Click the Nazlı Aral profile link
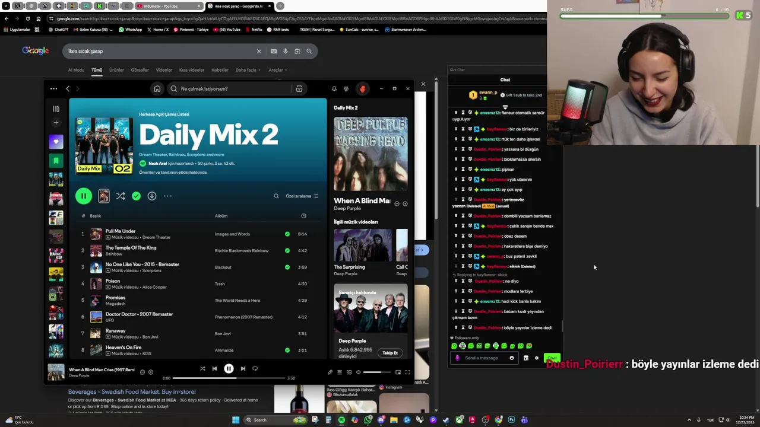This screenshot has width=760, height=427. (157, 164)
